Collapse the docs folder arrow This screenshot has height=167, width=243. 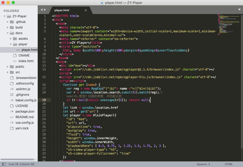[x=8, y=33]
